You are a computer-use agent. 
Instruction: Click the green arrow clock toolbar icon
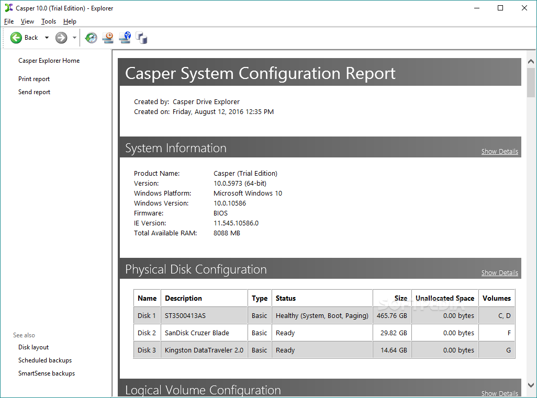91,38
